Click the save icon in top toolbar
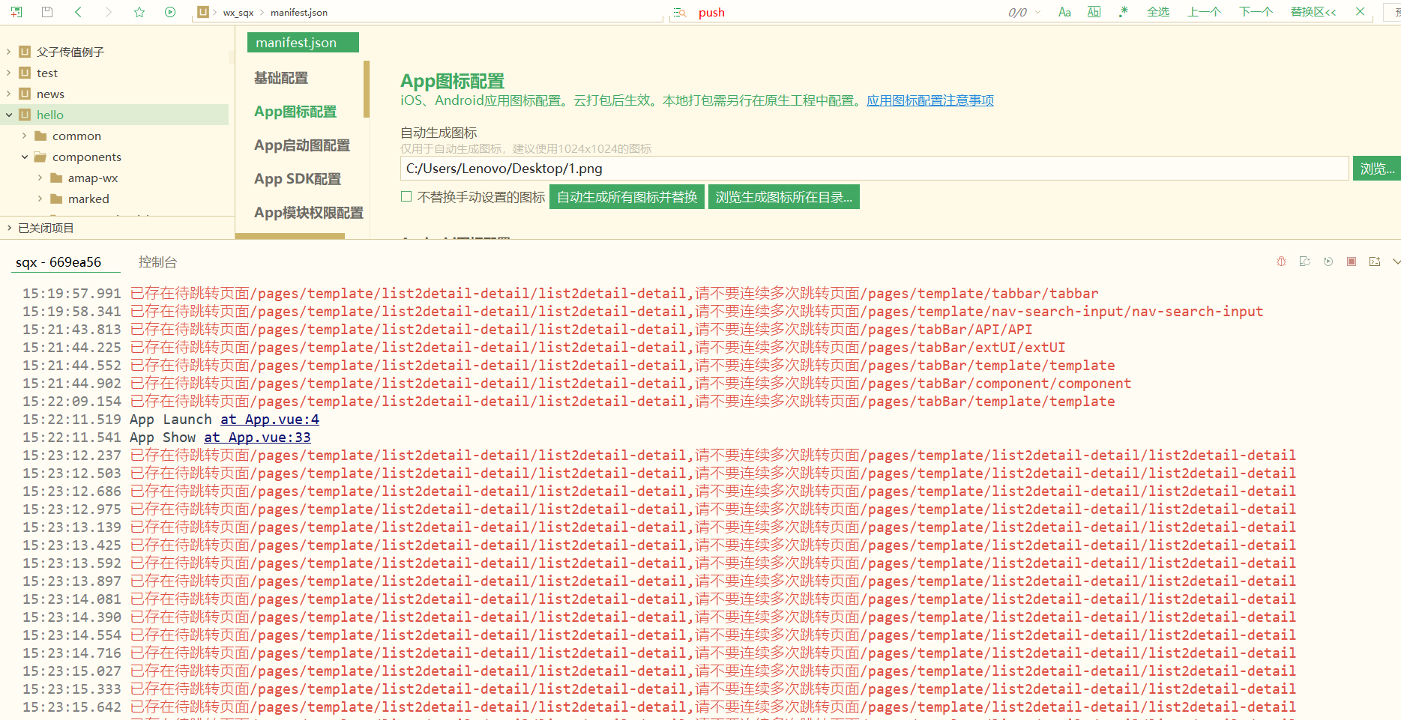 (x=47, y=12)
